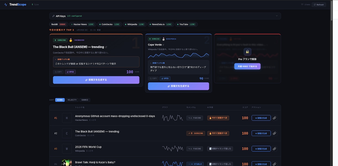Start the Pro plan for ¥980 monthly

(x=247, y=66)
